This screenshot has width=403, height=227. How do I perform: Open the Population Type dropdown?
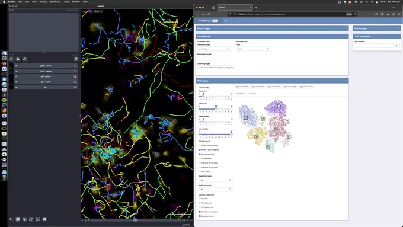tap(215, 49)
